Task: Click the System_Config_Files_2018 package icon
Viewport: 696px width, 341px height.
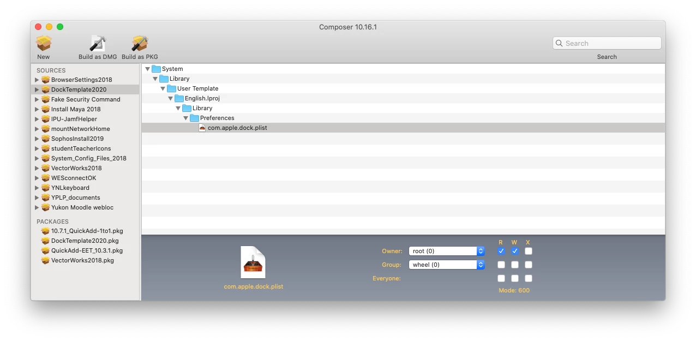Action: pos(45,158)
